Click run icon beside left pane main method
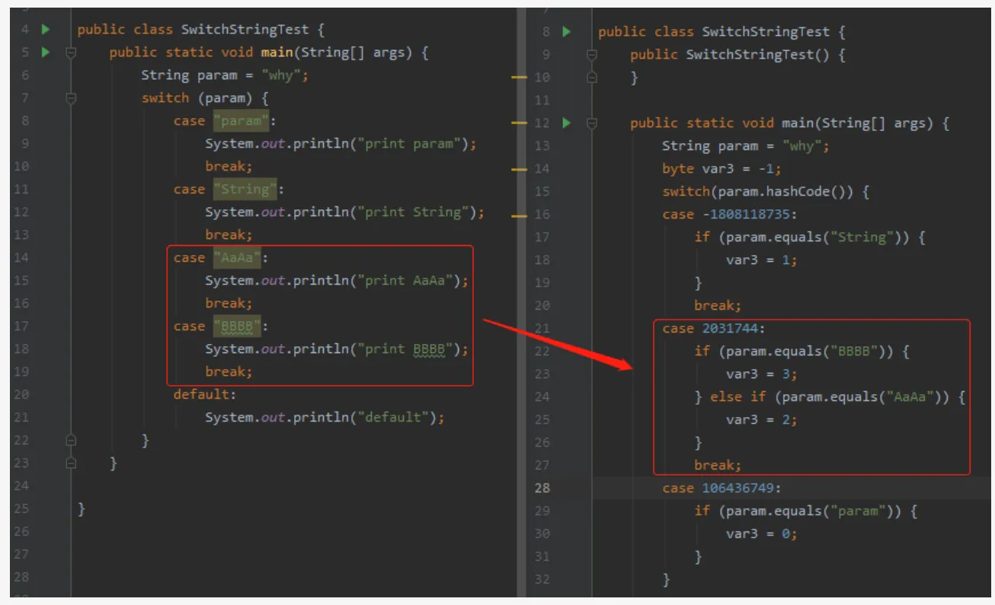Screen dimensions: 995x605 [46, 53]
